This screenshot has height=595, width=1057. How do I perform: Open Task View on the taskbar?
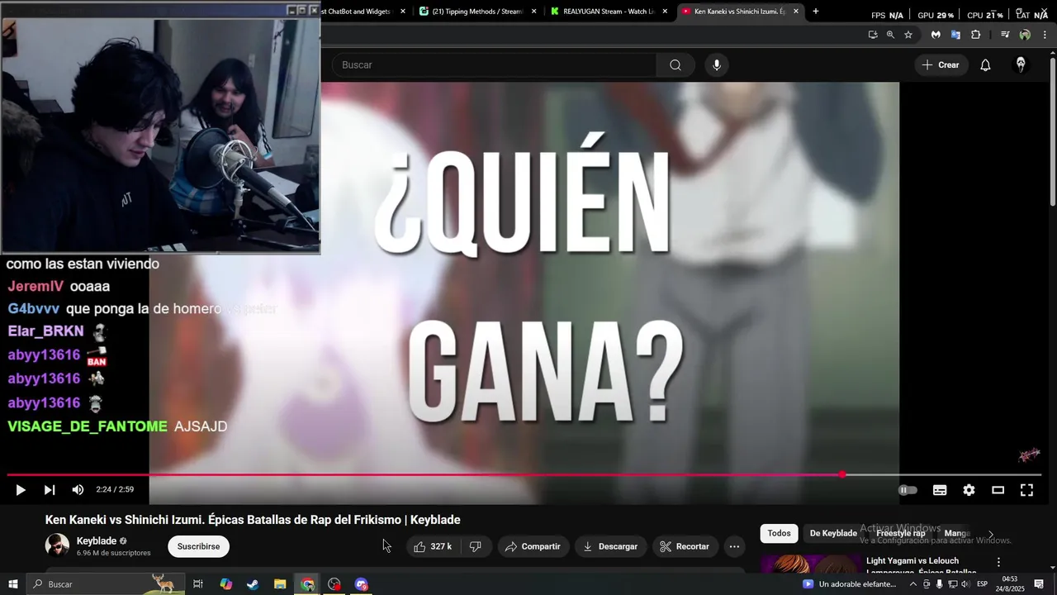(x=198, y=584)
